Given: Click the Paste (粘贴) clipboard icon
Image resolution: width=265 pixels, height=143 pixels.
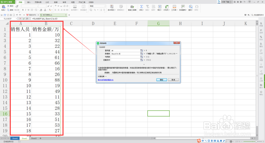Looking at the screenshot, I should [3, 7].
